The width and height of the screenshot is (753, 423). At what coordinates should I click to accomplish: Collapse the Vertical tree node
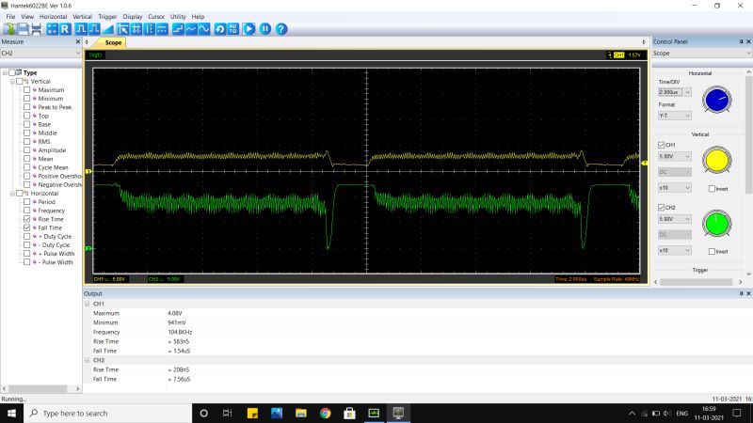tap(12, 82)
